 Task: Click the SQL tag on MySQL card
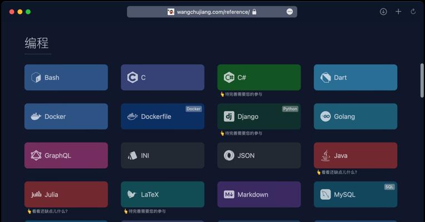tap(389, 187)
